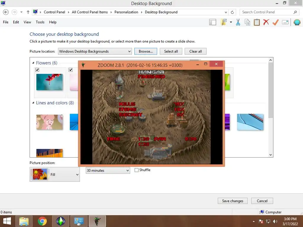
Task: Refresh the Desktop Background page
Action: pos(232,12)
